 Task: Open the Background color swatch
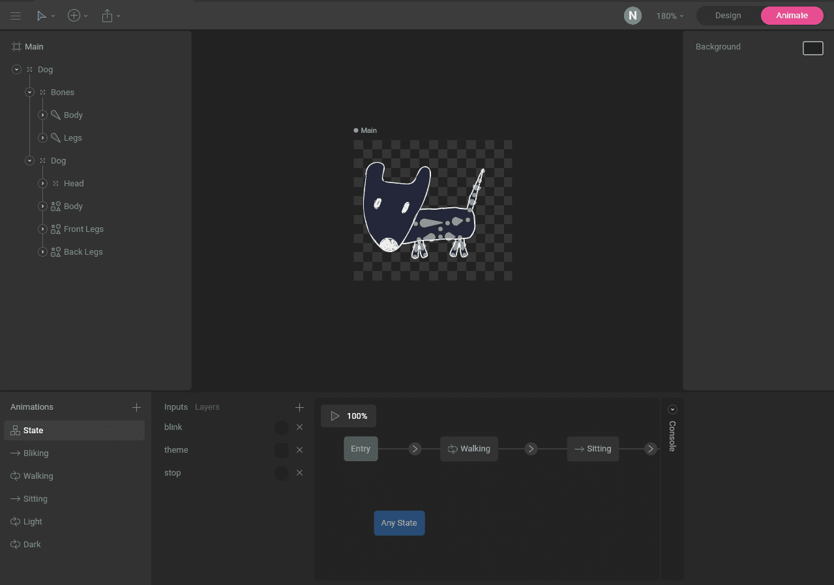tap(813, 48)
